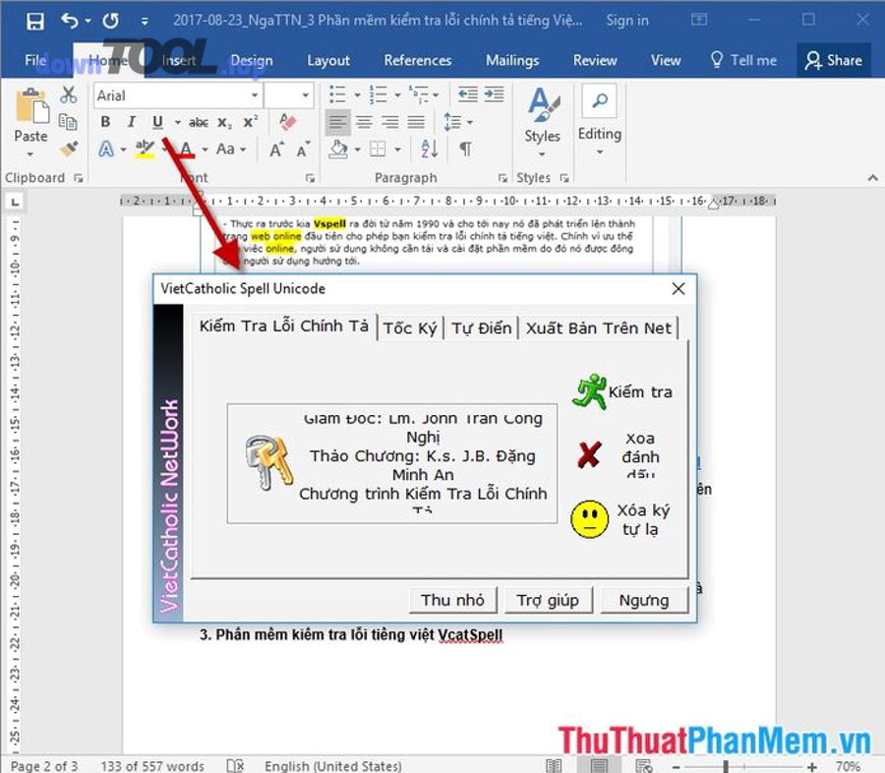
Task: Click the Trợ giúp button
Action: click(x=548, y=600)
